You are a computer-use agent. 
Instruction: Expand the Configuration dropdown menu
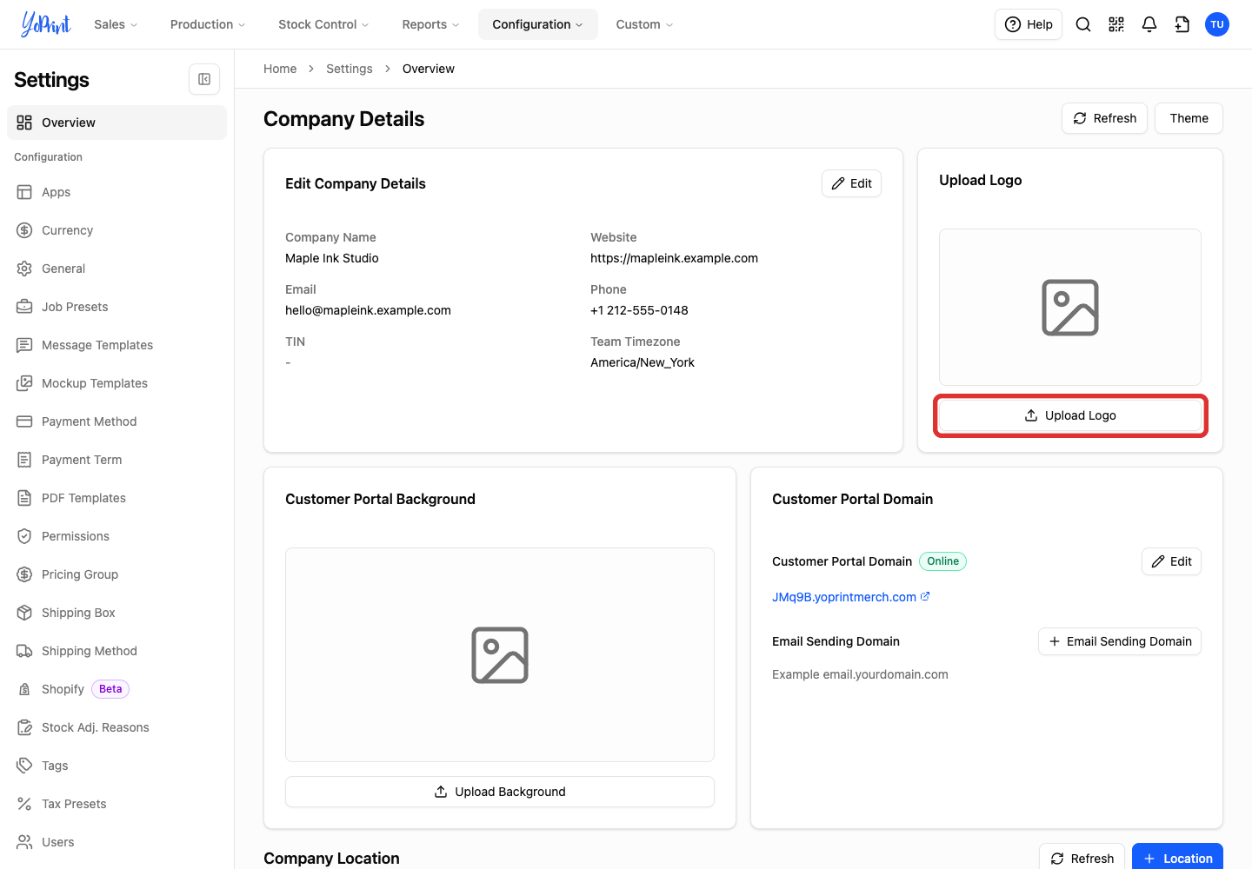pos(538,24)
